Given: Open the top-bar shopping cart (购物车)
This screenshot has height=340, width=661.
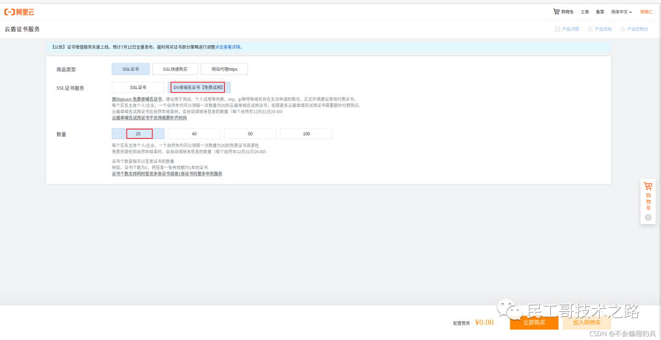Looking at the screenshot, I should coord(563,12).
